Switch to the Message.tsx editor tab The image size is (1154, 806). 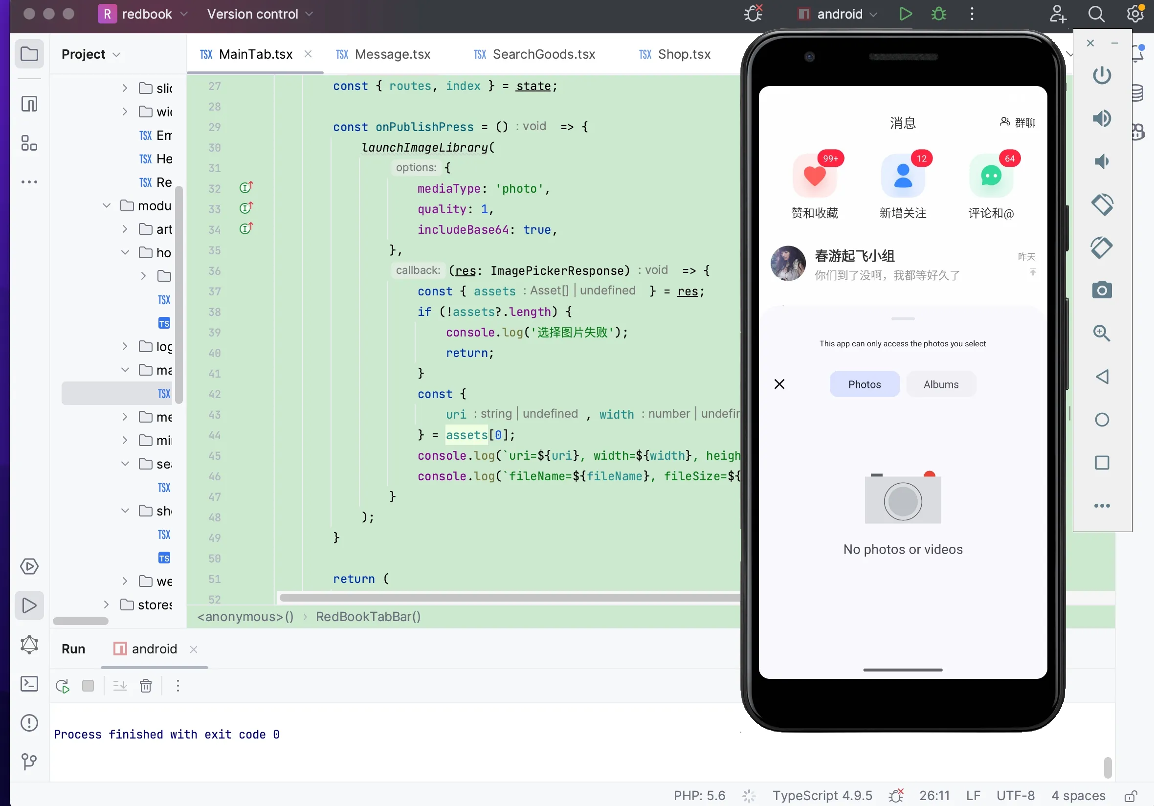383,54
